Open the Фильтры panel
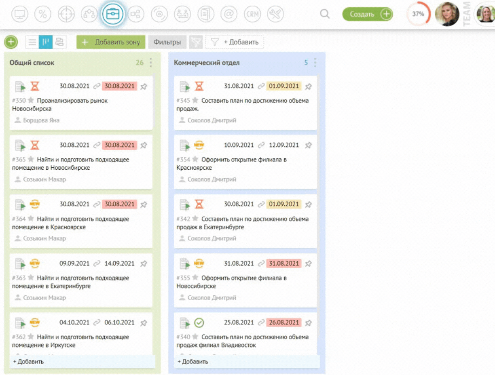Image resolution: width=495 pixels, height=375 pixels. tap(167, 42)
